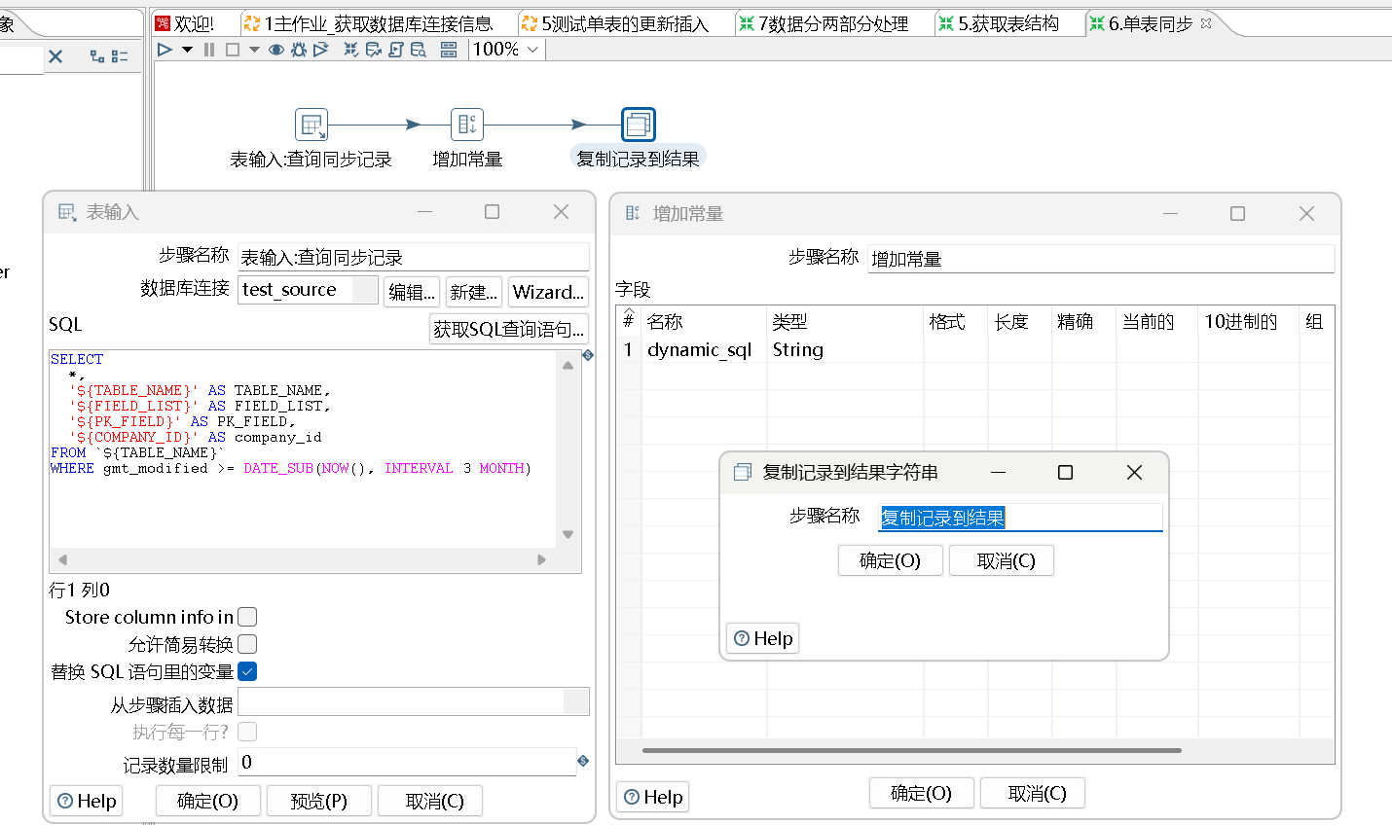Toggle the 执行每一行? checkbox
Viewport: 1392px width, 825px height.
coord(247,732)
